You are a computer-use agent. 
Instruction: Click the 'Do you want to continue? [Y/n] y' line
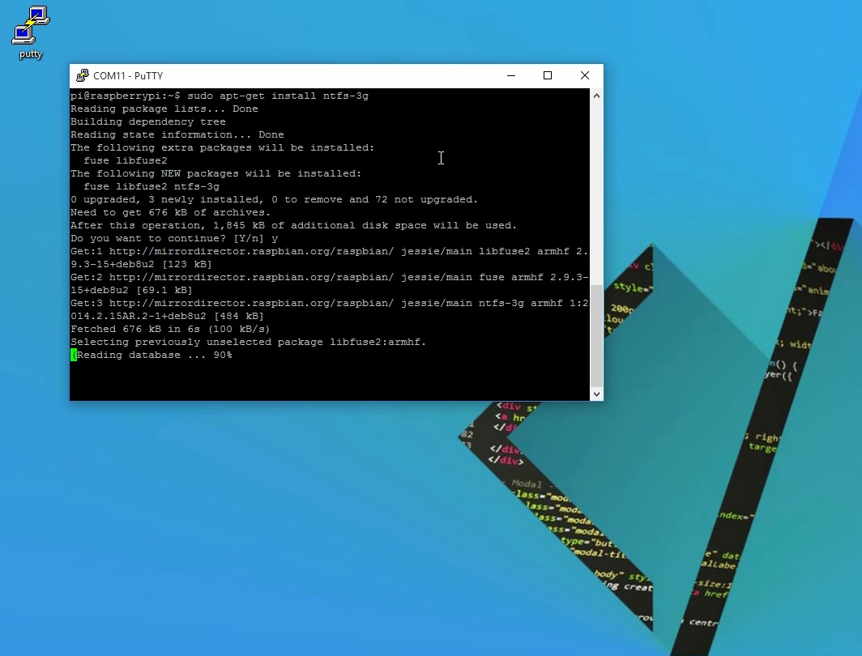pos(174,238)
